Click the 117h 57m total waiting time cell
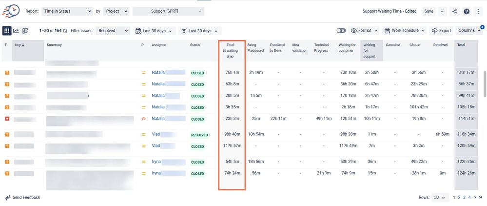This screenshot has width=487, height=206. (x=232, y=145)
